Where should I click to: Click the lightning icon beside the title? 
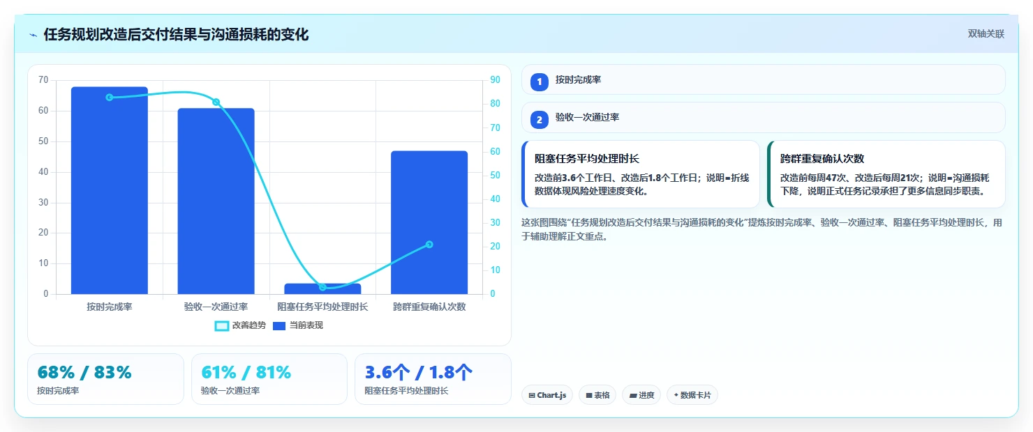click(x=33, y=35)
